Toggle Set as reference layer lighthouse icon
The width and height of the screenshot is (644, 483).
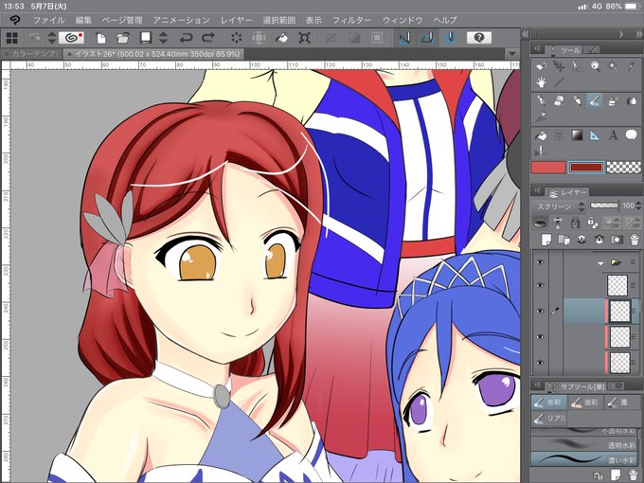558,223
